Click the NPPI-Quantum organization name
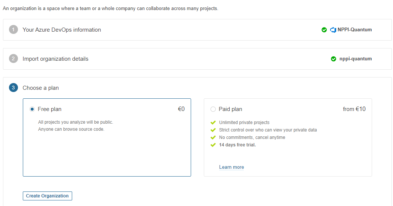The height and width of the screenshot is (206, 393). click(x=354, y=30)
